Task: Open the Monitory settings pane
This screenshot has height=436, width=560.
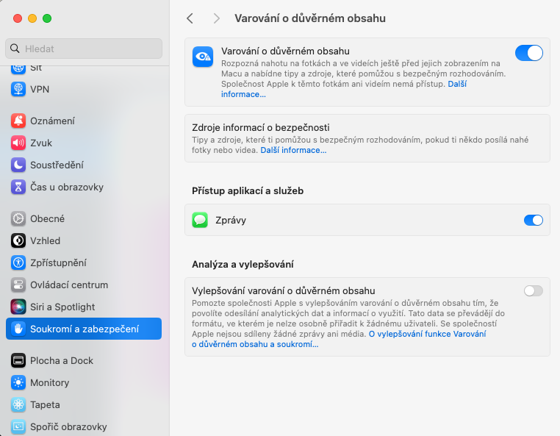Action: tap(49, 382)
